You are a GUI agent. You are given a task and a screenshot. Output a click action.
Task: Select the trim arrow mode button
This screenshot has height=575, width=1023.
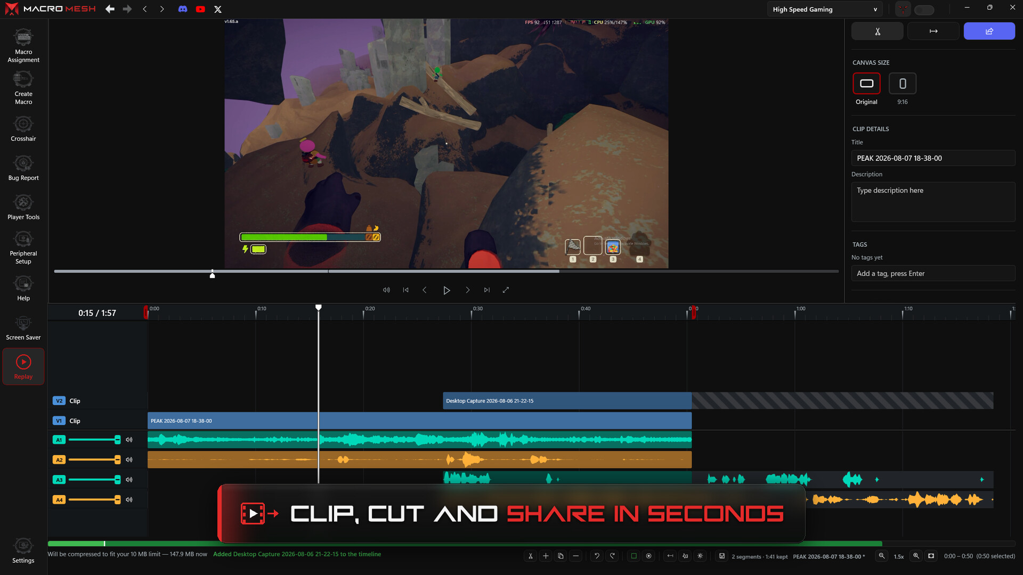point(933,31)
